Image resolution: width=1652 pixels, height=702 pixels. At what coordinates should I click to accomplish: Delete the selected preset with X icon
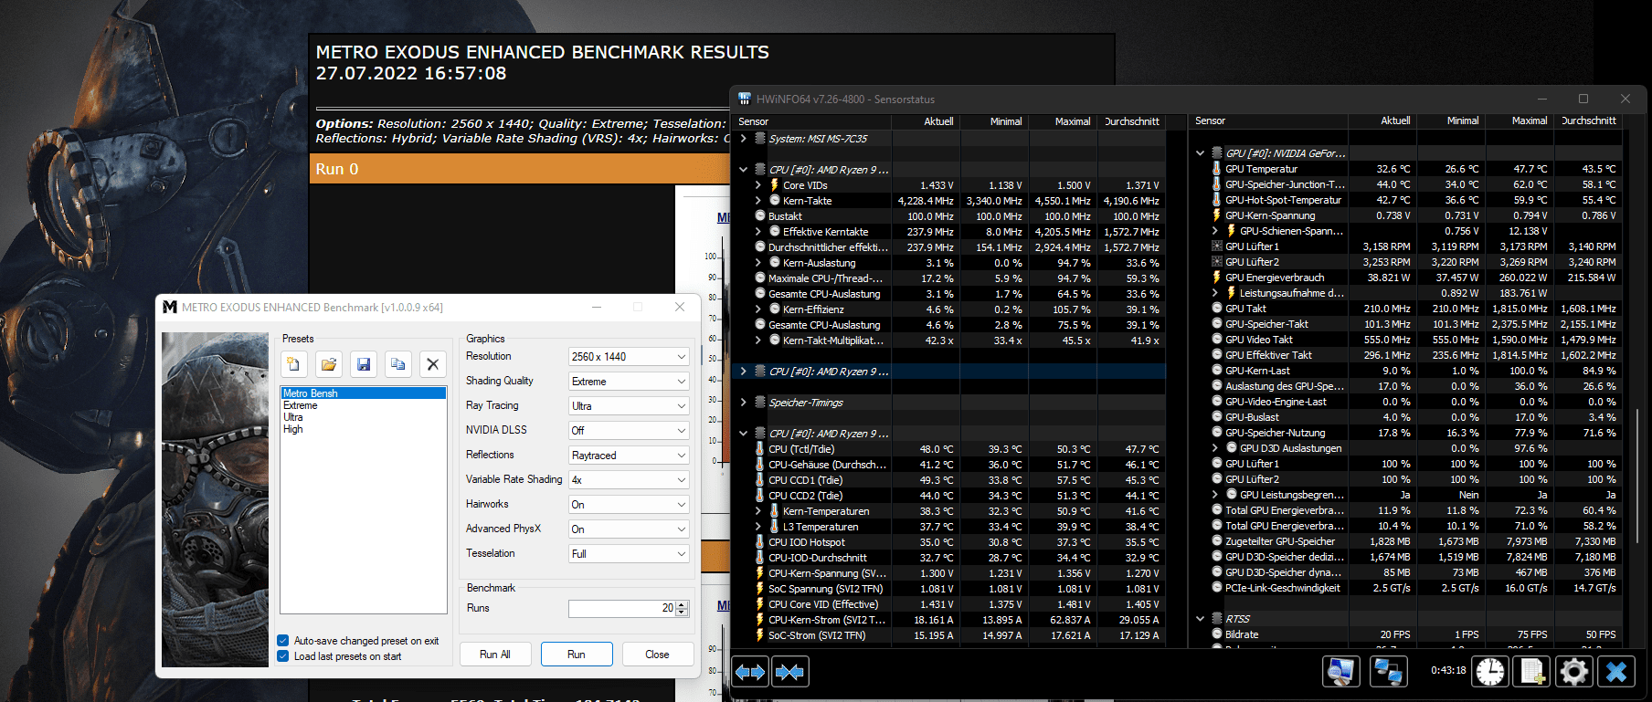[x=433, y=364]
